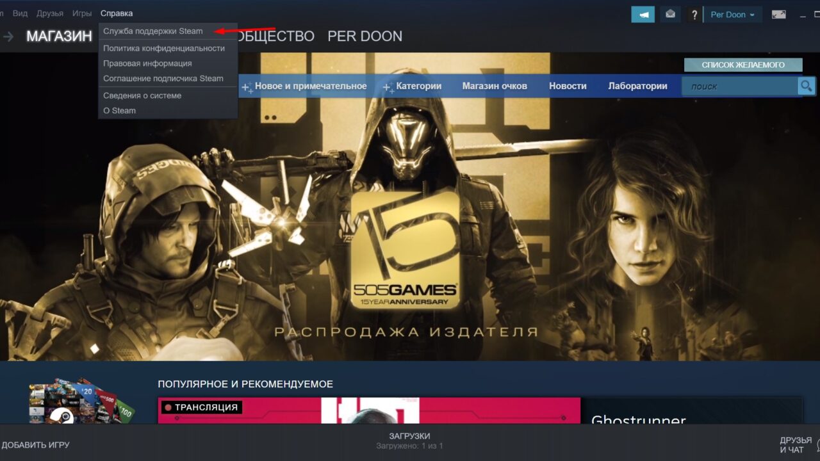Go to the PER DOON profile tab

pos(365,36)
